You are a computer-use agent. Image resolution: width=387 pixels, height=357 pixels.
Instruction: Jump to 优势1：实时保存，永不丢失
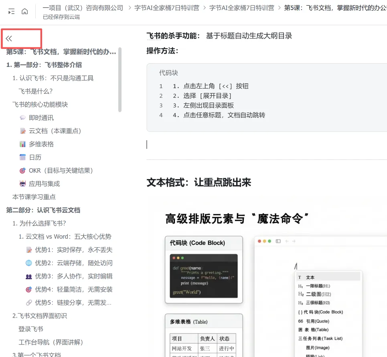74,250
